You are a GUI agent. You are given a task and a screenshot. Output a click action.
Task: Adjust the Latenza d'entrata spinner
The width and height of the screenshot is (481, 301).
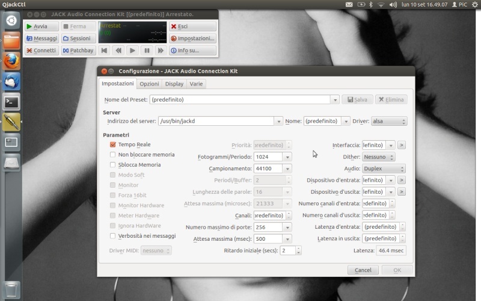402,227
